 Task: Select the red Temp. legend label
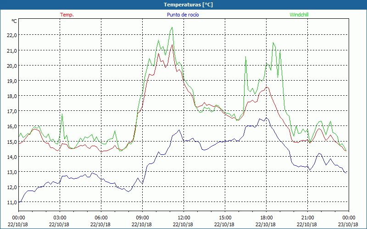click(x=67, y=15)
